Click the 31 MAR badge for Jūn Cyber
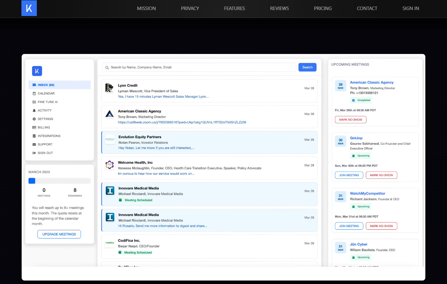447x284 pixels. point(341,248)
